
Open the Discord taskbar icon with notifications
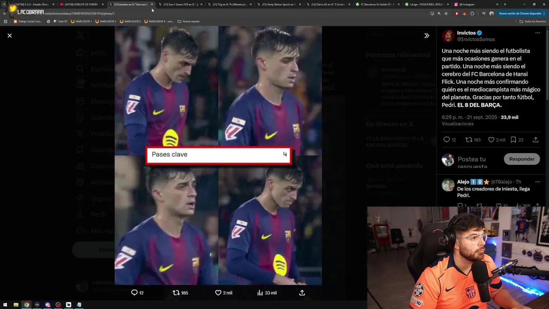click(x=48, y=305)
